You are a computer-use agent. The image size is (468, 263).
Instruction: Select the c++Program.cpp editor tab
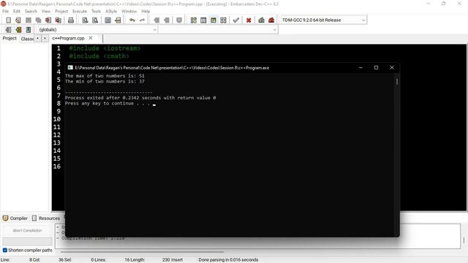[68, 39]
